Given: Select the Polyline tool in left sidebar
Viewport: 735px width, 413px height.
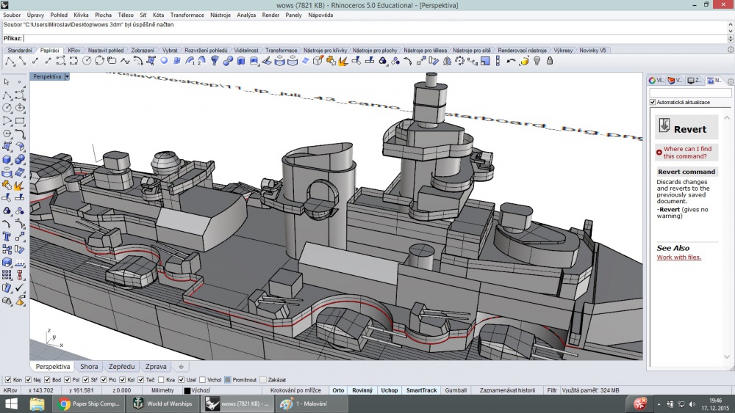Looking at the screenshot, I should pos(7,95).
